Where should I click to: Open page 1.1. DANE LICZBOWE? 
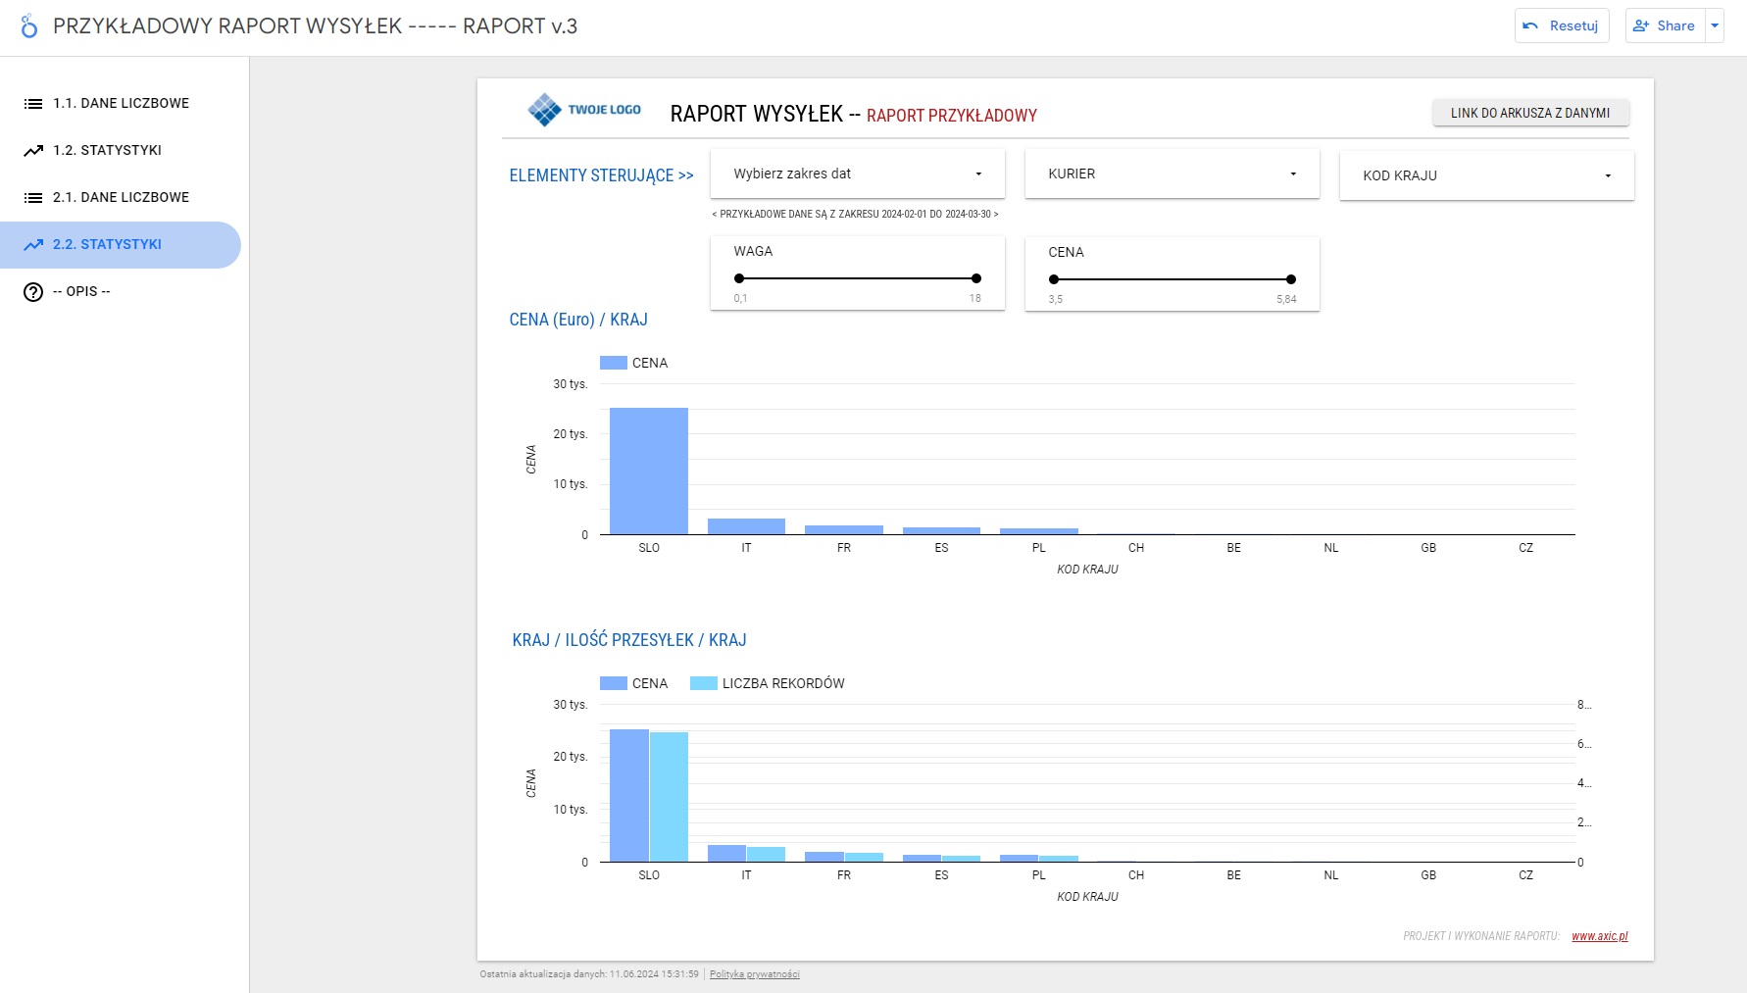click(x=121, y=103)
